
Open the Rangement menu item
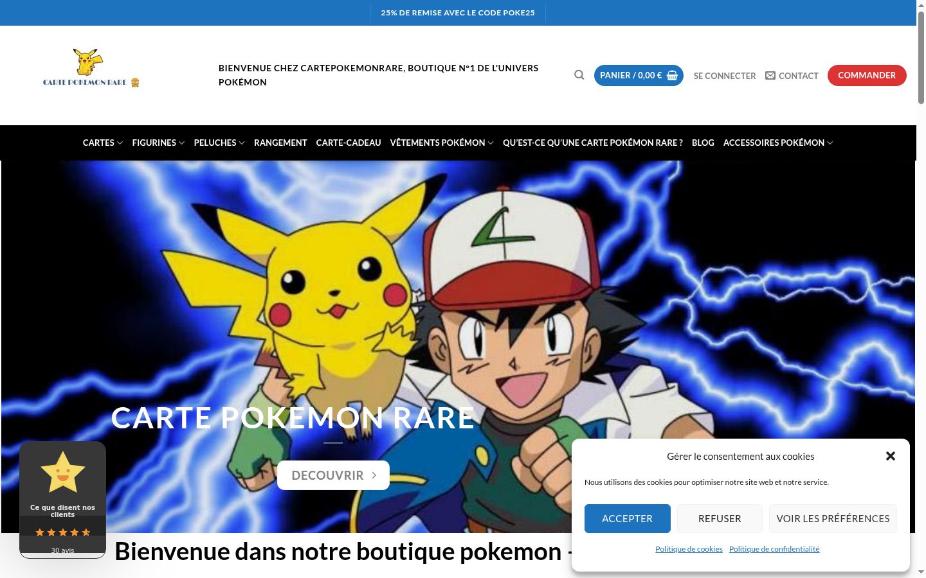point(280,143)
